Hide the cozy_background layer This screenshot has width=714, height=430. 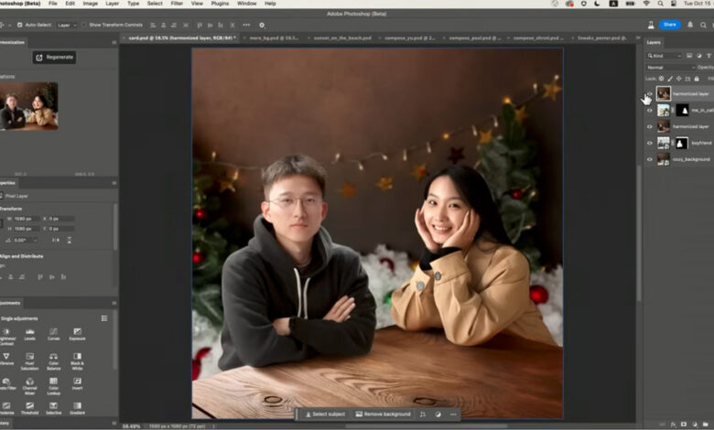[x=650, y=159]
